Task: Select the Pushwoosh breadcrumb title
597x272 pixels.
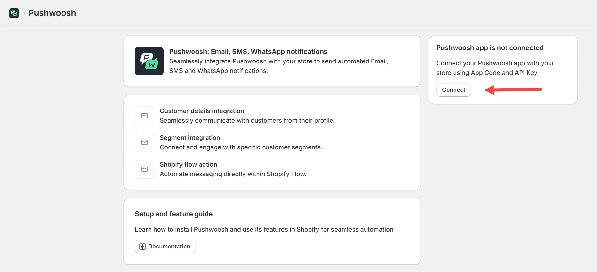Action: point(52,13)
